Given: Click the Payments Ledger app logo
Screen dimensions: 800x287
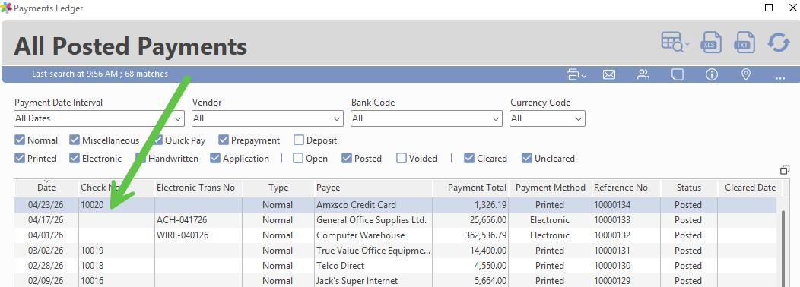Looking at the screenshot, I should pos(6,8).
